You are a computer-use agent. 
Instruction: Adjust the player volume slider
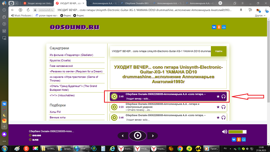237,132
